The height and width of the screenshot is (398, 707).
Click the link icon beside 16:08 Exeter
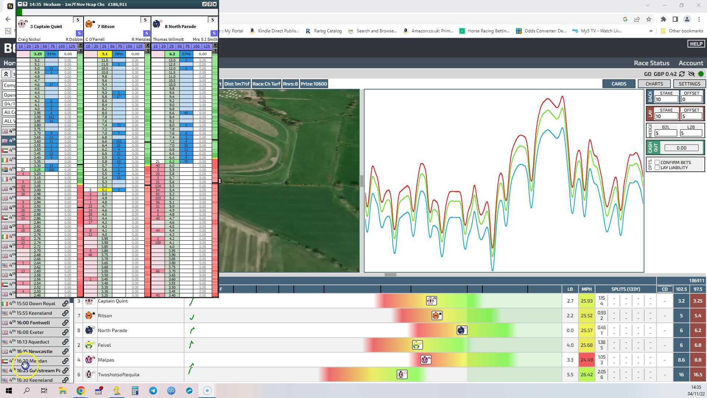[65, 332]
